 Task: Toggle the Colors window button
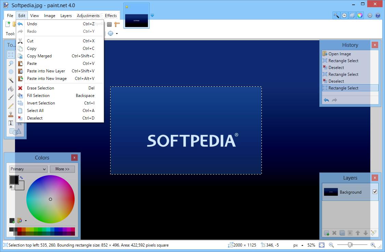[360, 15]
